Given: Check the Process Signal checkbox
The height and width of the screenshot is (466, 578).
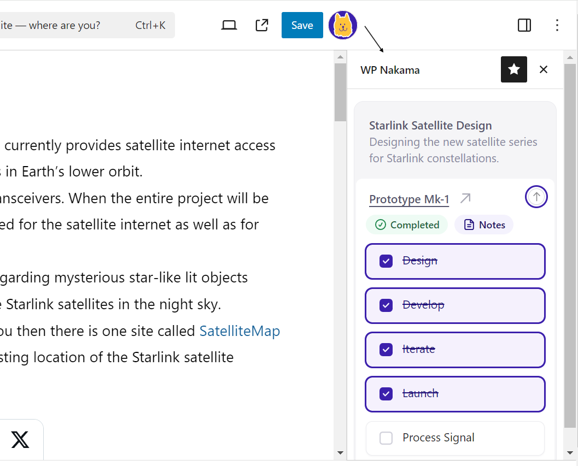Looking at the screenshot, I should click(x=386, y=438).
